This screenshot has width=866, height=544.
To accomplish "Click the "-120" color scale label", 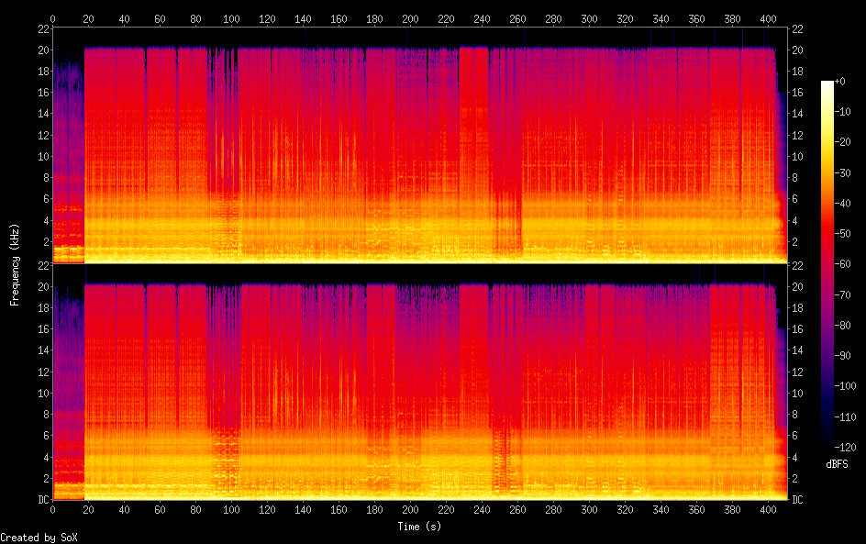I will coord(846,448).
